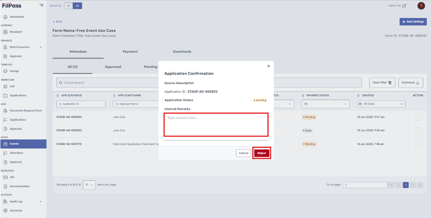
Task: Open the partly hidden Status filter dropdown
Action: (284, 104)
